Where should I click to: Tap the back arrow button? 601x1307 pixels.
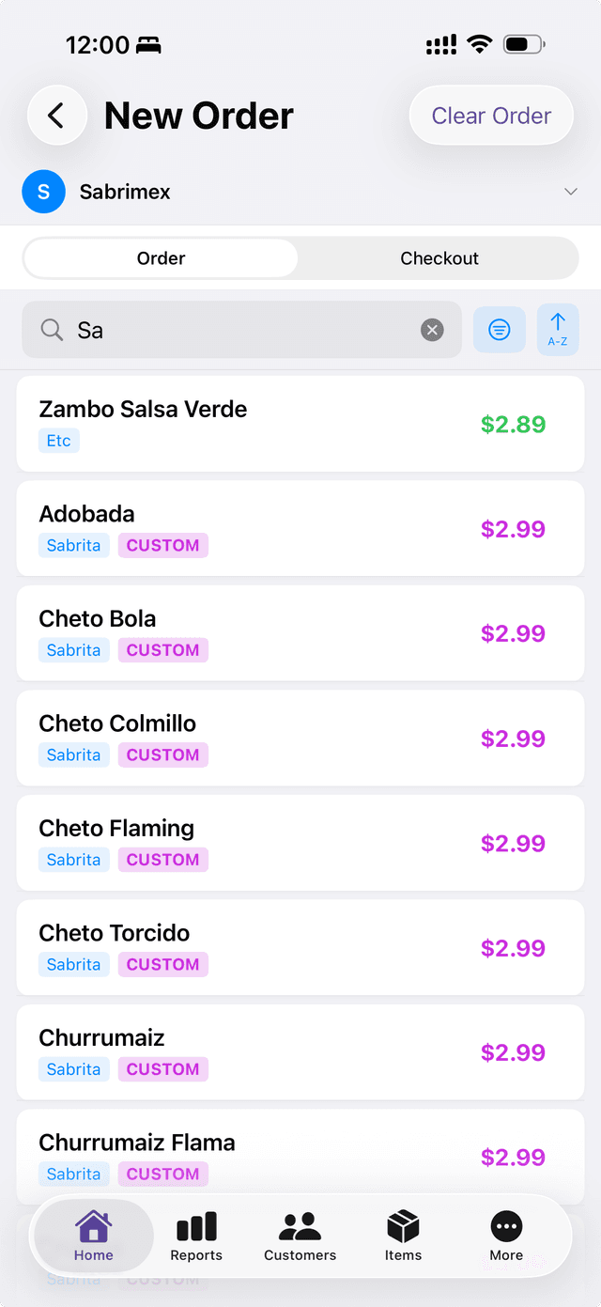(x=57, y=116)
